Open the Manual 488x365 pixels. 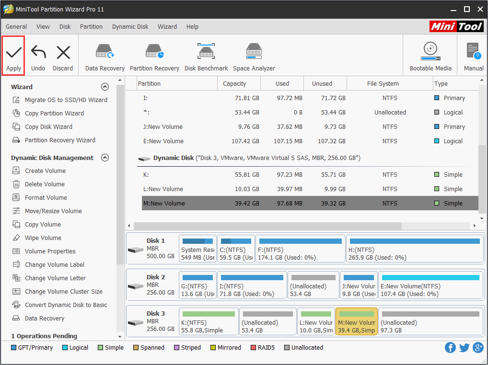(x=474, y=57)
